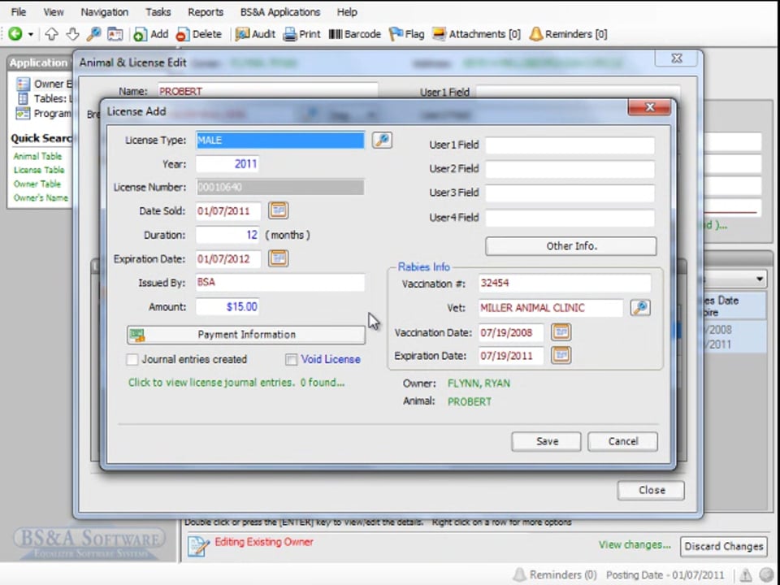
Task: Open the Navigation menu
Action: click(105, 12)
